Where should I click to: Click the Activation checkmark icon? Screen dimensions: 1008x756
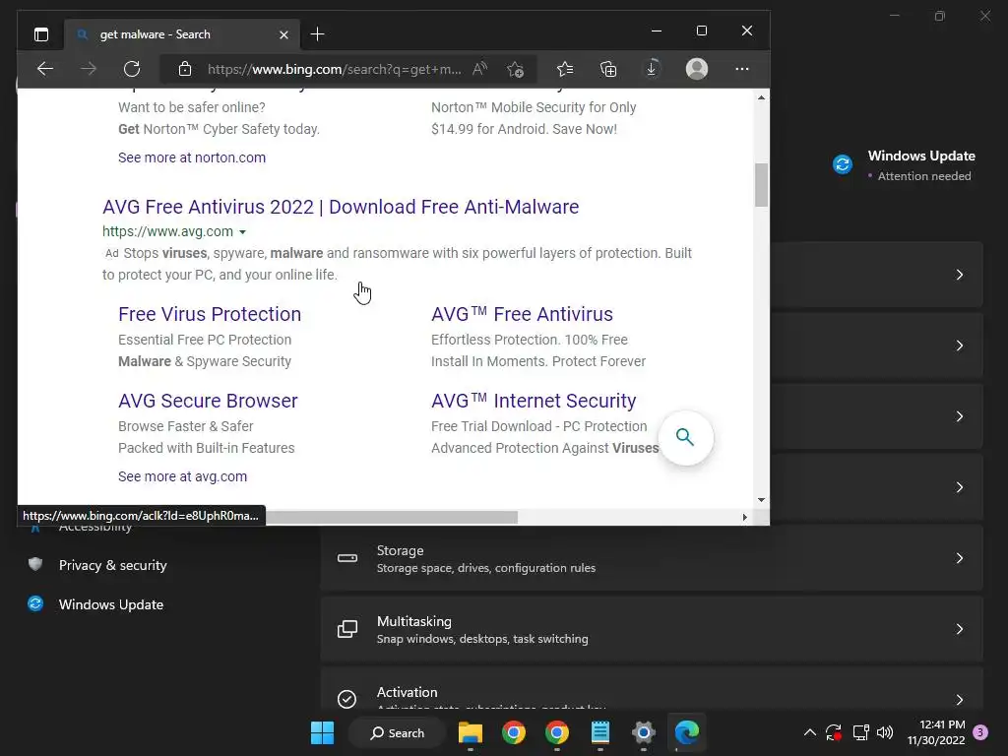347,699
